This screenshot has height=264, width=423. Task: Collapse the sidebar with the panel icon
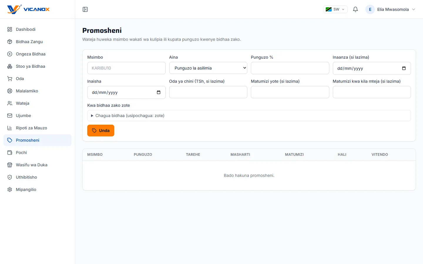pos(85,9)
